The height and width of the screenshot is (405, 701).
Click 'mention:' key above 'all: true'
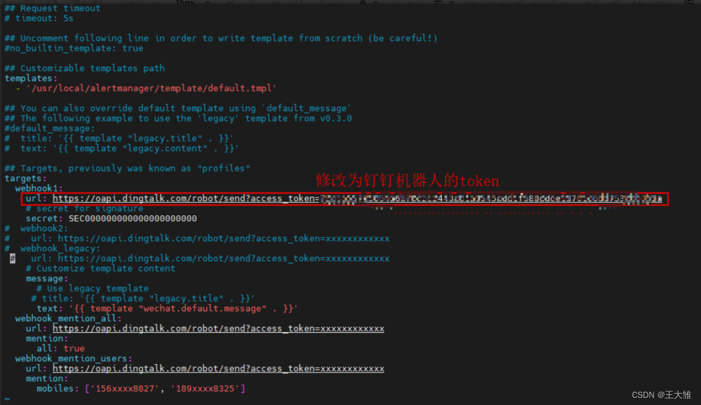pyautogui.click(x=47, y=339)
